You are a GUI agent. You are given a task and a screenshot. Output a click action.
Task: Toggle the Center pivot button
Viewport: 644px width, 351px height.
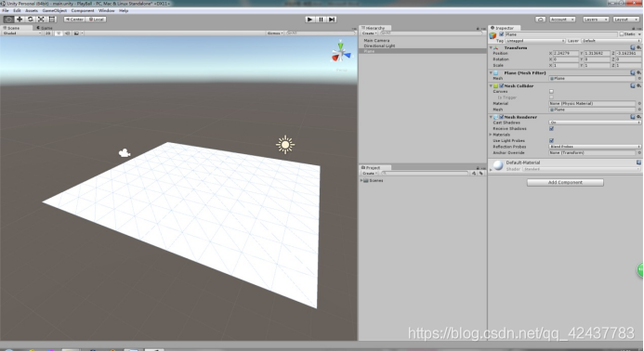click(x=74, y=19)
